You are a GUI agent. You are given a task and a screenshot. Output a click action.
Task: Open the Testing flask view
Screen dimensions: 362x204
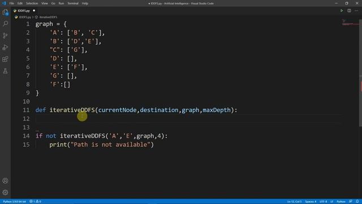click(5, 71)
